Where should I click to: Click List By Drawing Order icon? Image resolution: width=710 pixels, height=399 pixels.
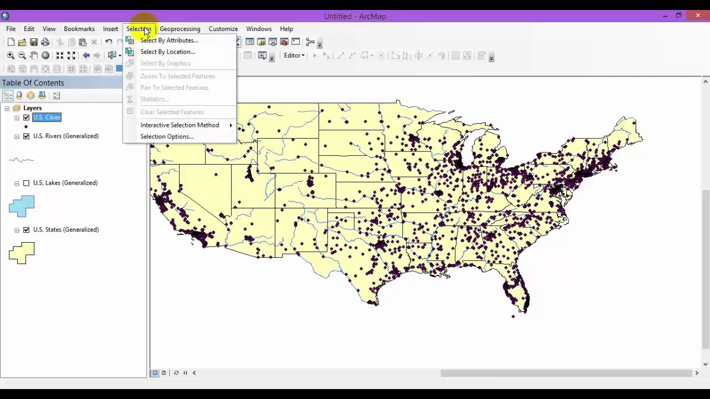8,95
